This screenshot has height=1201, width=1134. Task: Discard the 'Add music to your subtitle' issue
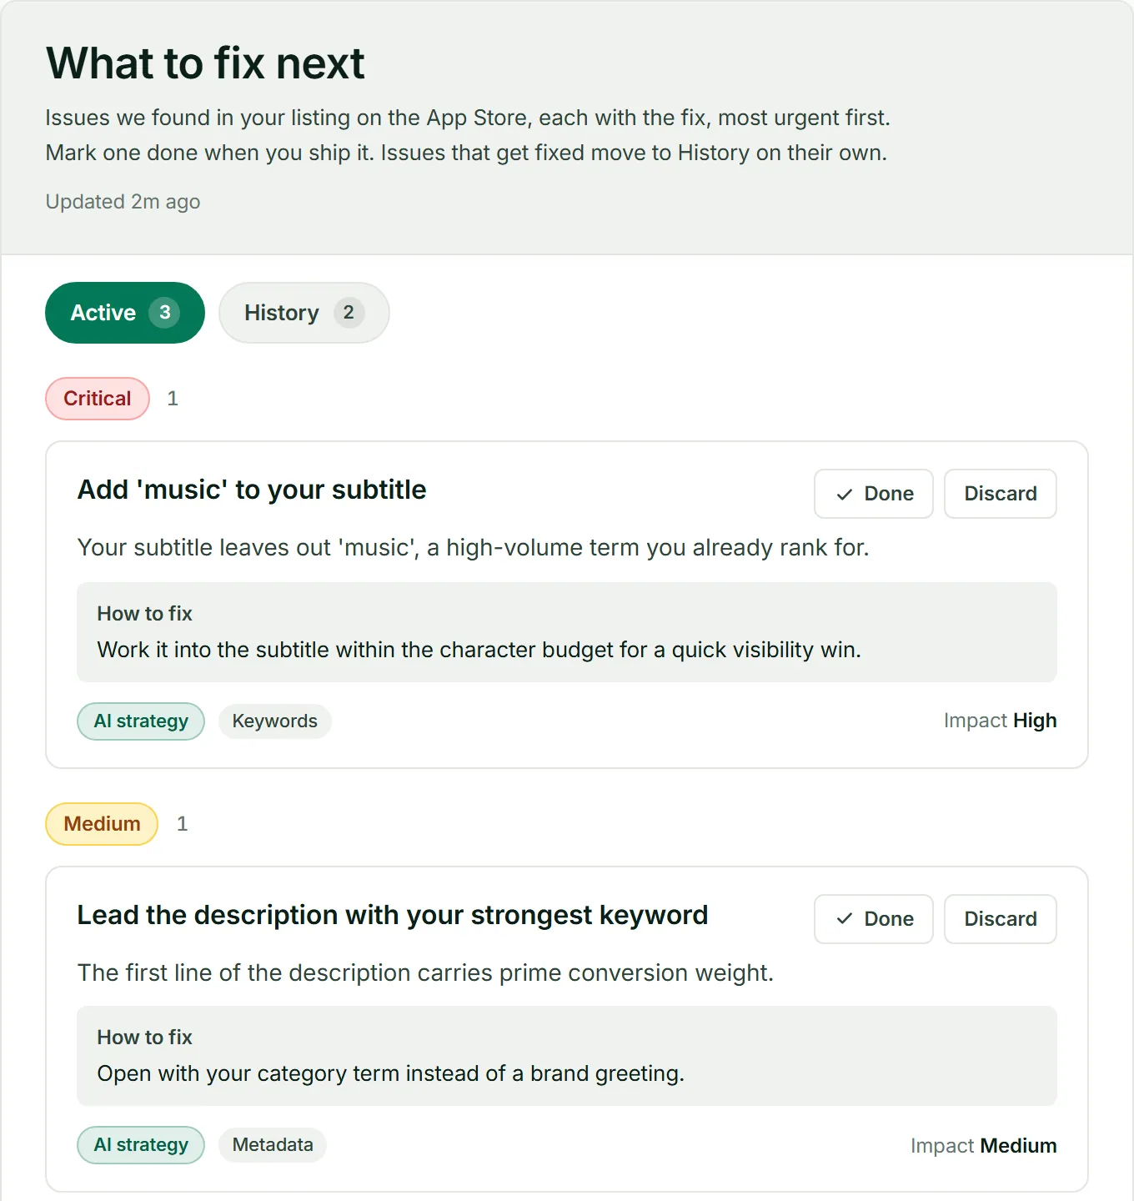[1000, 494]
